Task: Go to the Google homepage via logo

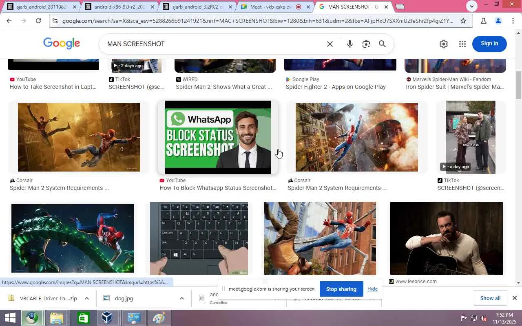Action: pyautogui.click(x=62, y=44)
